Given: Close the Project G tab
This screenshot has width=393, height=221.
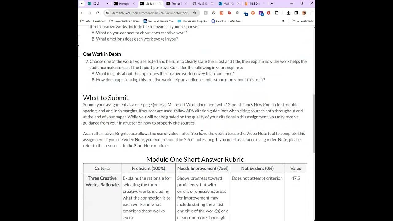Looking at the screenshot, I should [x=186, y=4].
